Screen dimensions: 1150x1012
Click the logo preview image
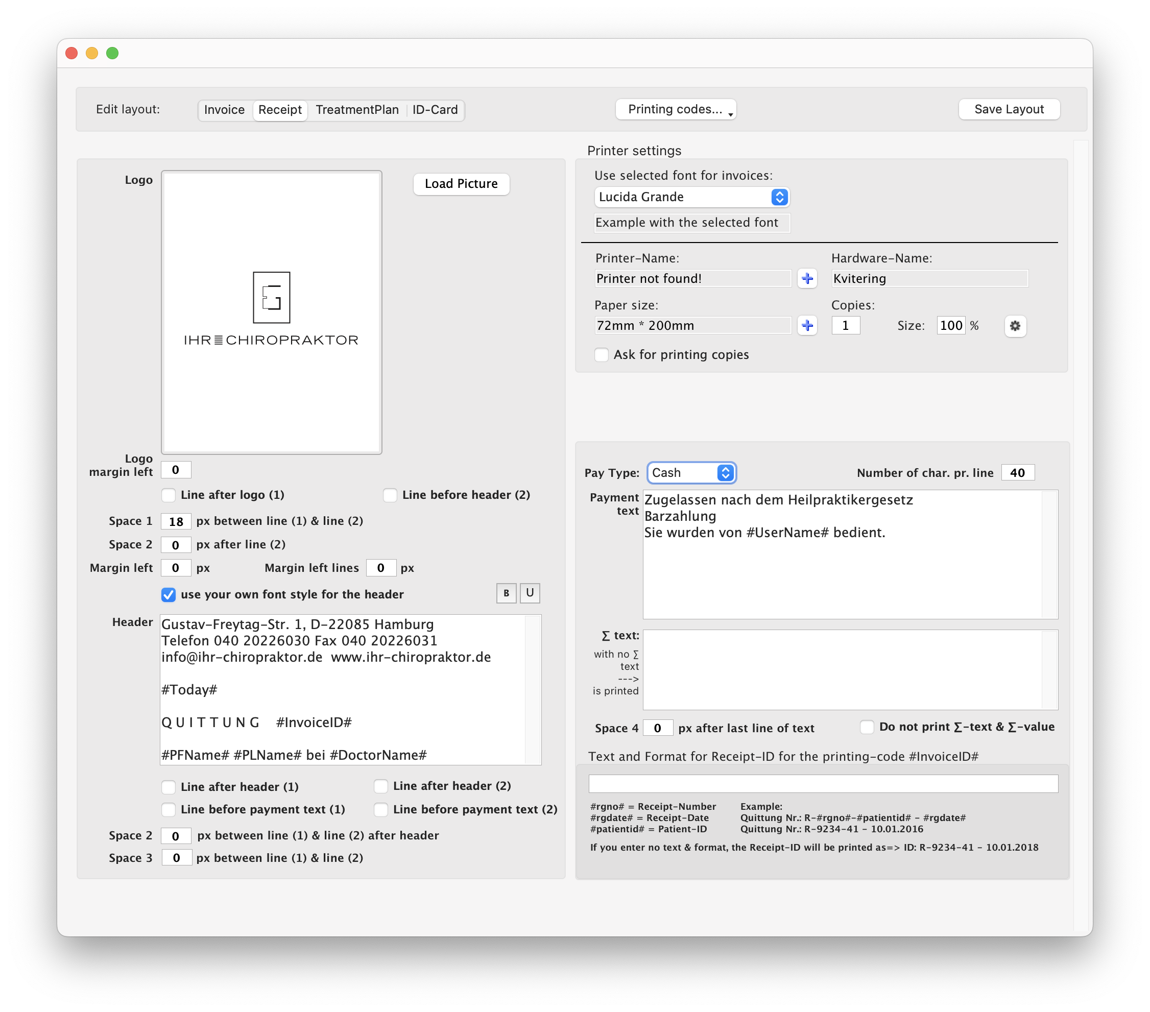pos(271,311)
